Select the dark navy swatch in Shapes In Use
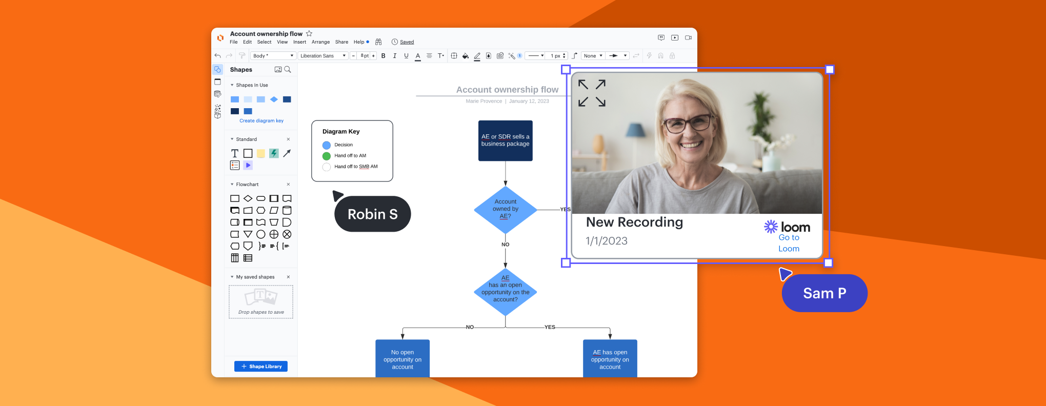This screenshot has width=1046, height=406. point(235,111)
